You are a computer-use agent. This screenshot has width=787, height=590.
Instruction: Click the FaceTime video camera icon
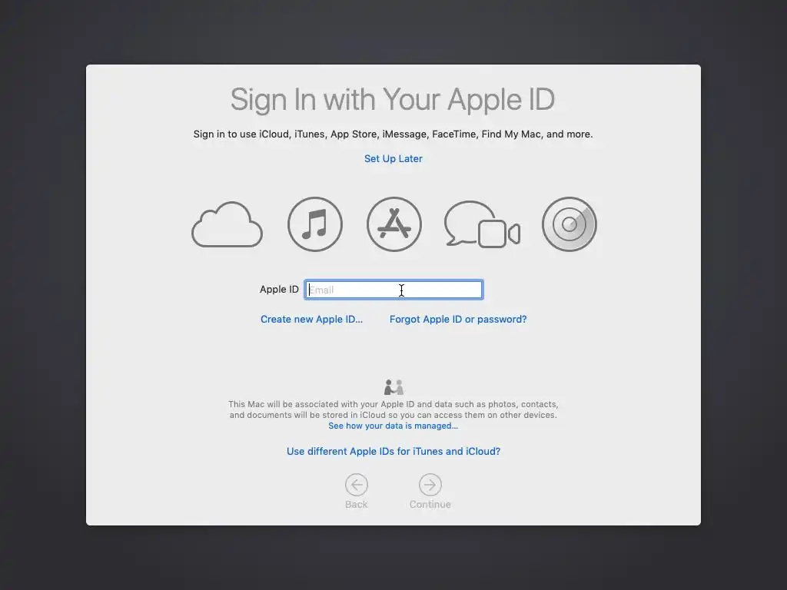pos(499,234)
